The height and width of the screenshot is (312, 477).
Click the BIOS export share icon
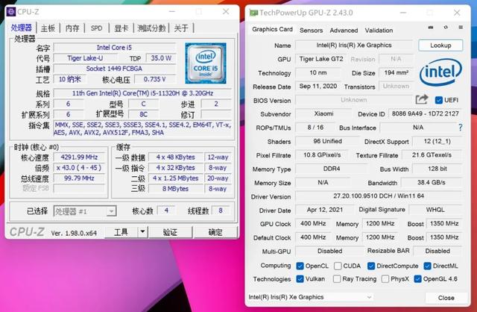pos(423,100)
